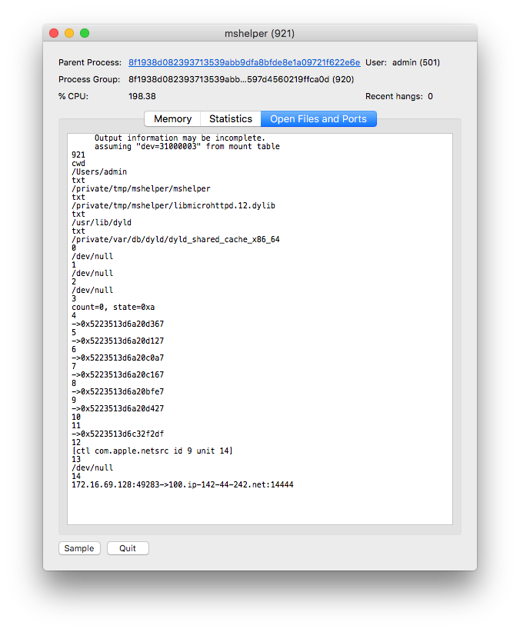Click the libmicrohttpd.12.dylib path line
Viewport: 520px width, 632px height.
point(174,205)
